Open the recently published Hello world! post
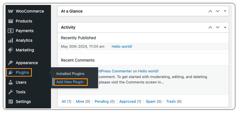238x113 pixels. coord(122,47)
